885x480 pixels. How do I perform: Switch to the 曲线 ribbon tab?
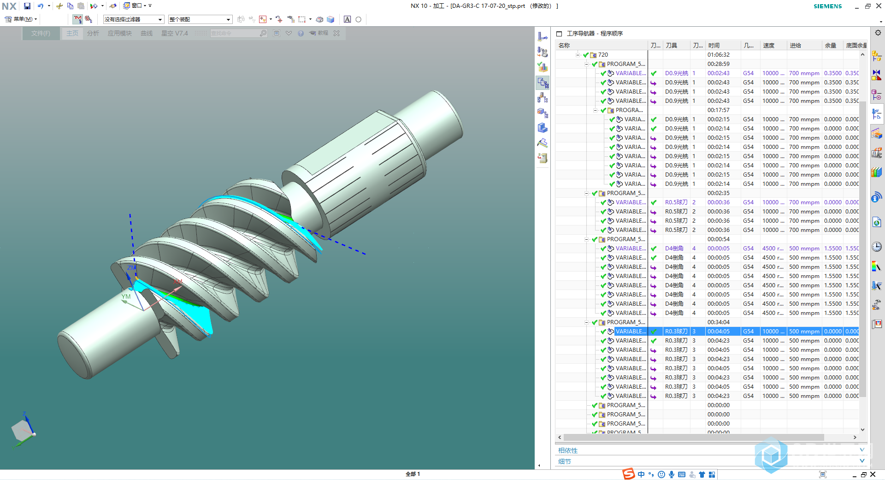point(147,33)
